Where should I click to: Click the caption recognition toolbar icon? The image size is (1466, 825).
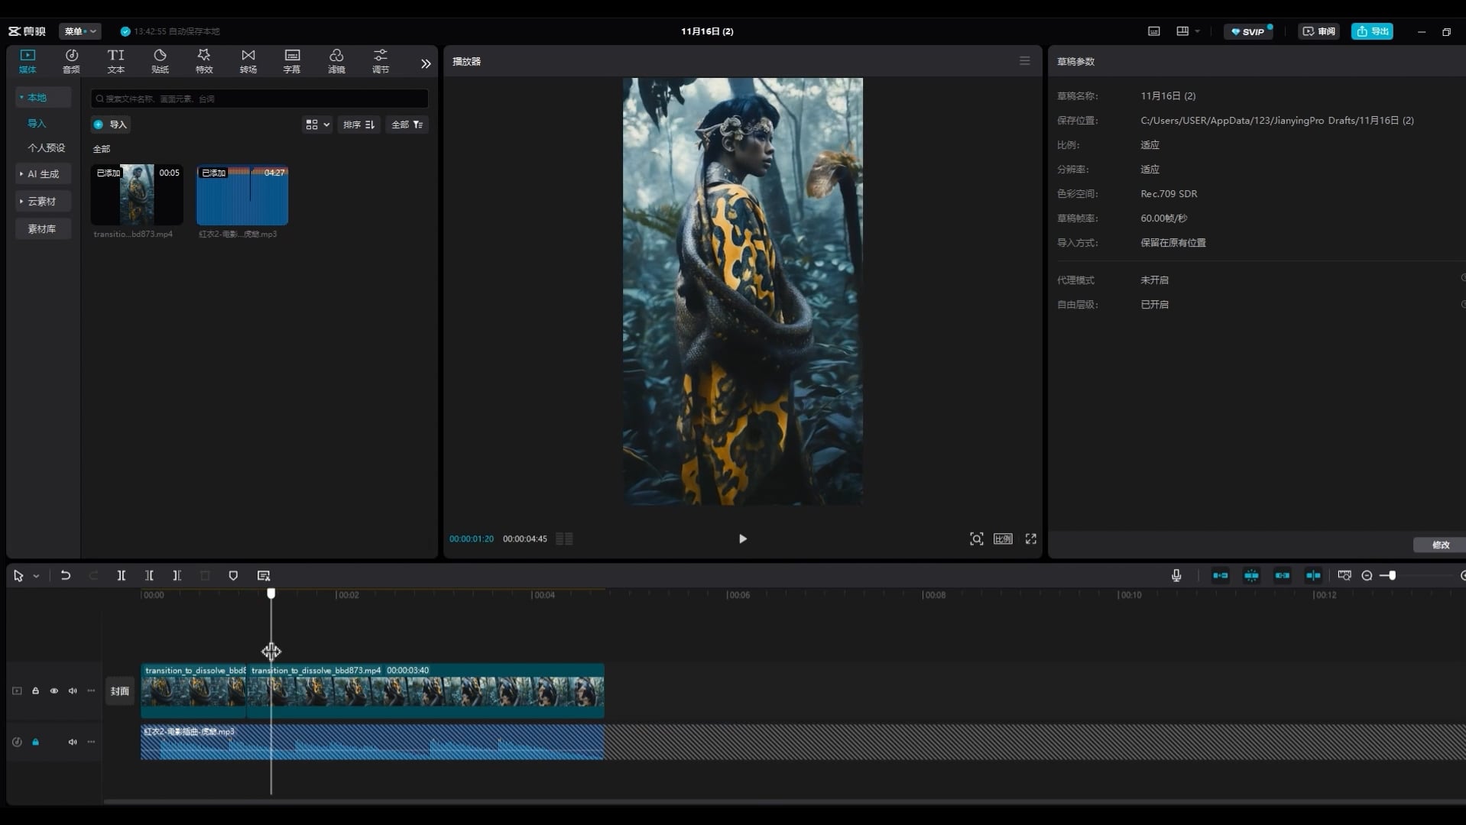(264, 576)
